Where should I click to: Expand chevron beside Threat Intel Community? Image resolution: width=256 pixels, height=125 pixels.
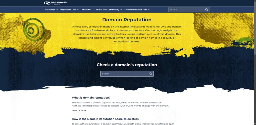(x=121, y=10)
